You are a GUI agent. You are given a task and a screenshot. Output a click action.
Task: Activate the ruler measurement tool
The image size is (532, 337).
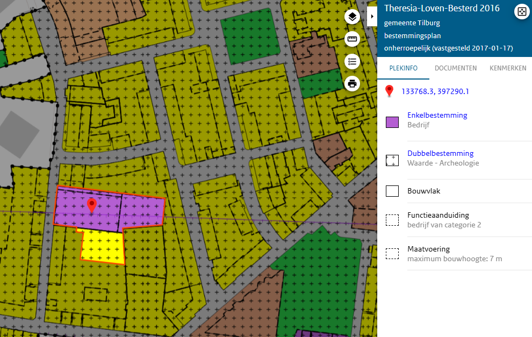[352, 39]
